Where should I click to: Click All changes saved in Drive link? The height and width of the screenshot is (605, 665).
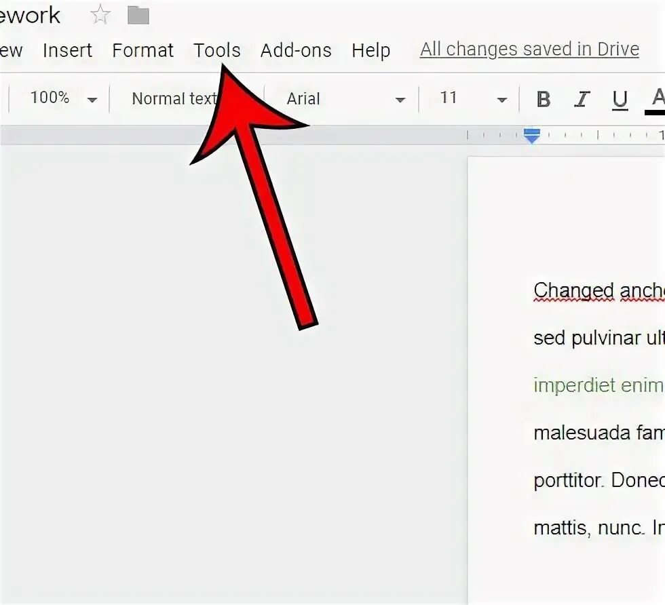(x=529, y=50)
